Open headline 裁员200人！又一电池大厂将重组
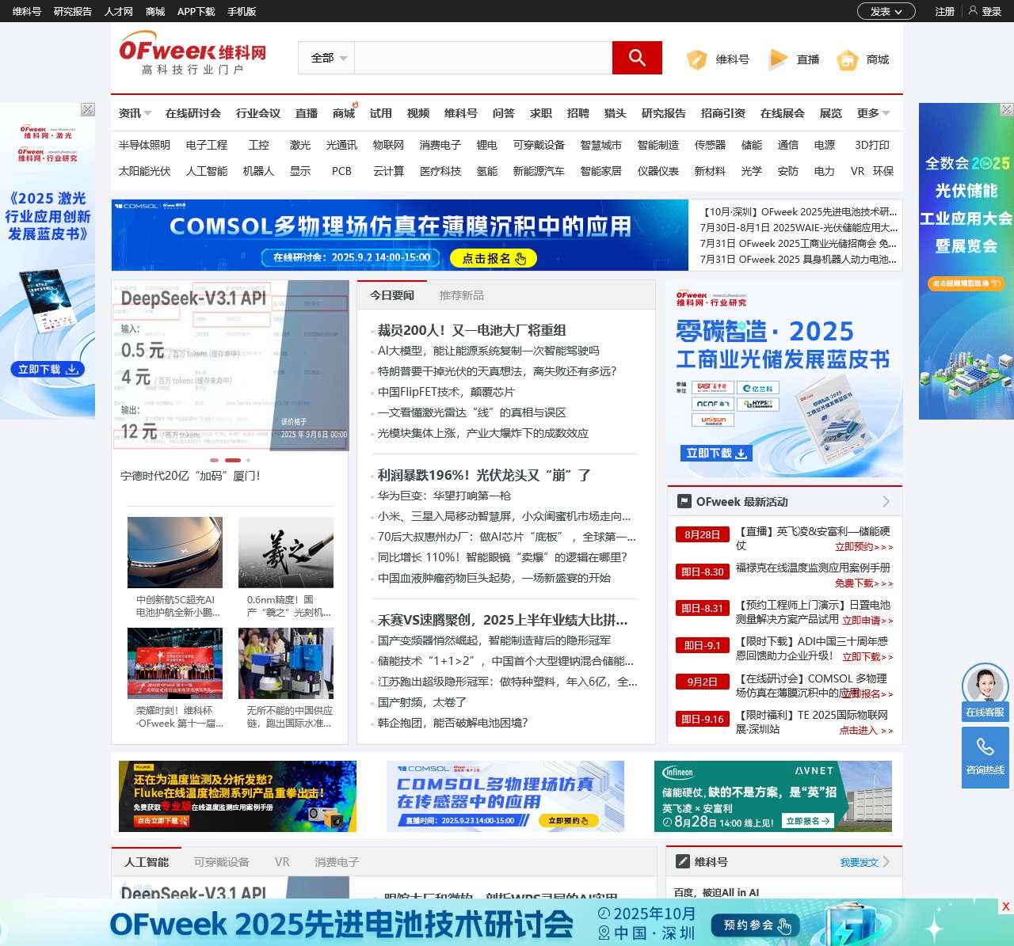The image size is (1014, 946). (x=471, y=330)
